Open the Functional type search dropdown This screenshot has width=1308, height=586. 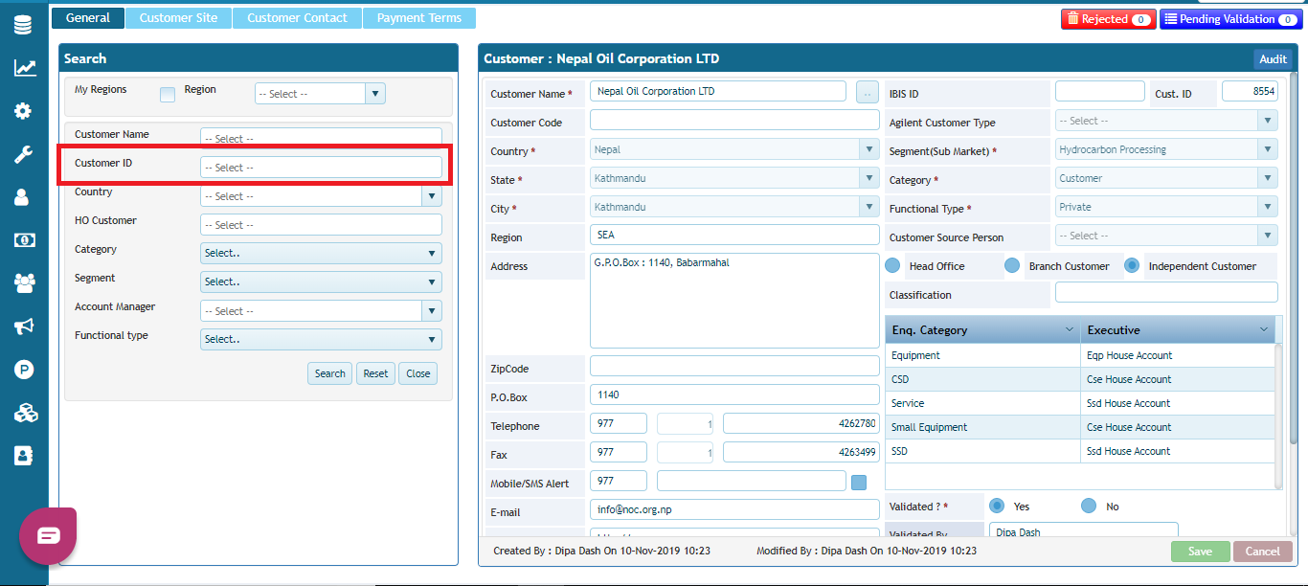pos(321,340)
